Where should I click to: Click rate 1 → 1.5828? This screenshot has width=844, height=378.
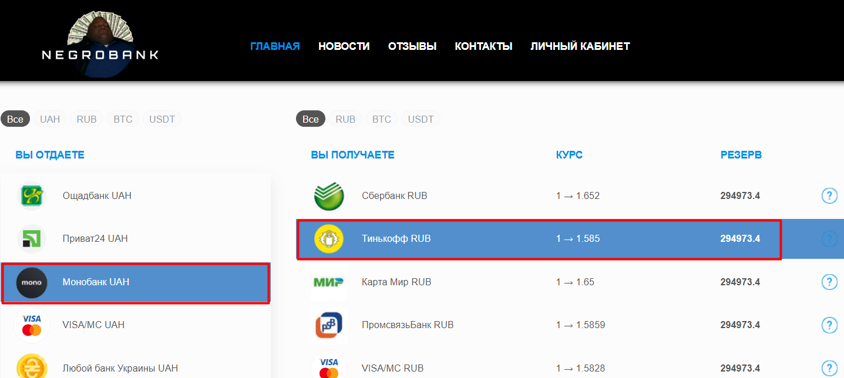(x=580, y=368)
